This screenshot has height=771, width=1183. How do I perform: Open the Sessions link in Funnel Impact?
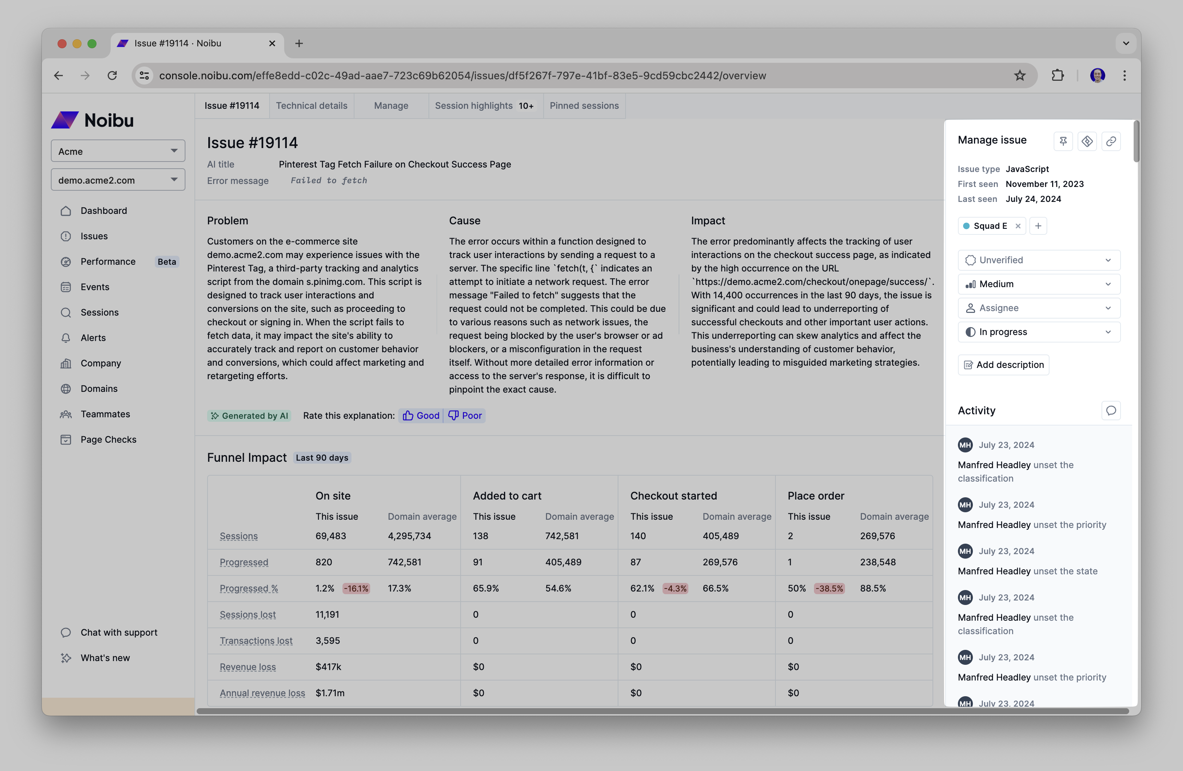(239, 536)
